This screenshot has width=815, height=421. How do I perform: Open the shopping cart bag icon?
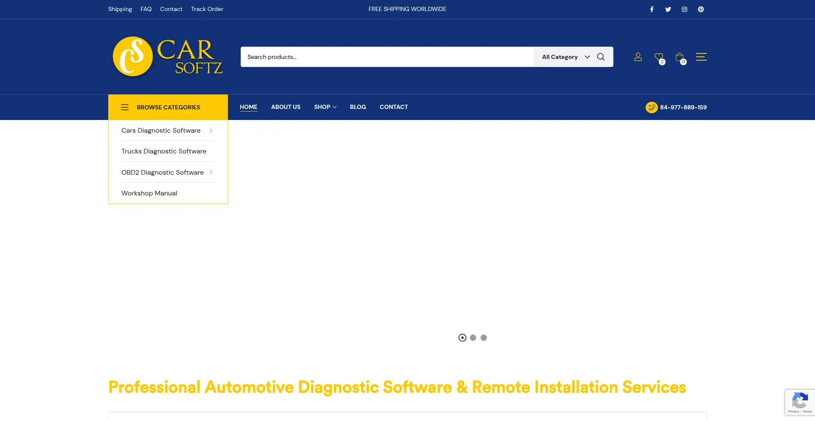[x=679, y=57]
